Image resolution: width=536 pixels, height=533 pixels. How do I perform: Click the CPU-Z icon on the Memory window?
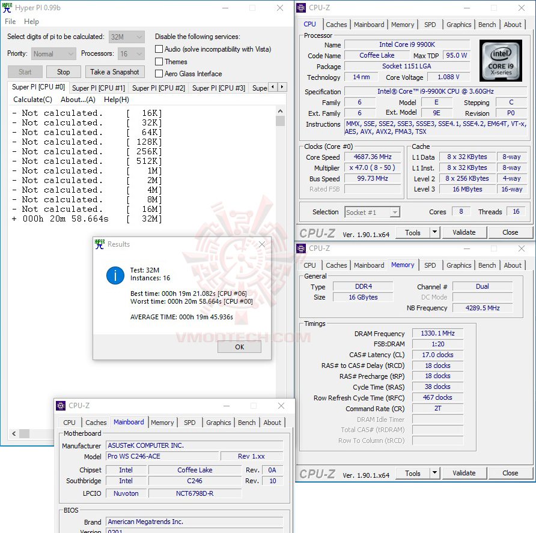(301, 248)
